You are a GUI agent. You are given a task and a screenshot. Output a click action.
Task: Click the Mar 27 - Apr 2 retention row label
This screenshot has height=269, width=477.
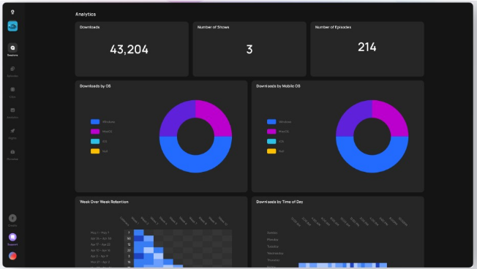[x=99, y=262]
